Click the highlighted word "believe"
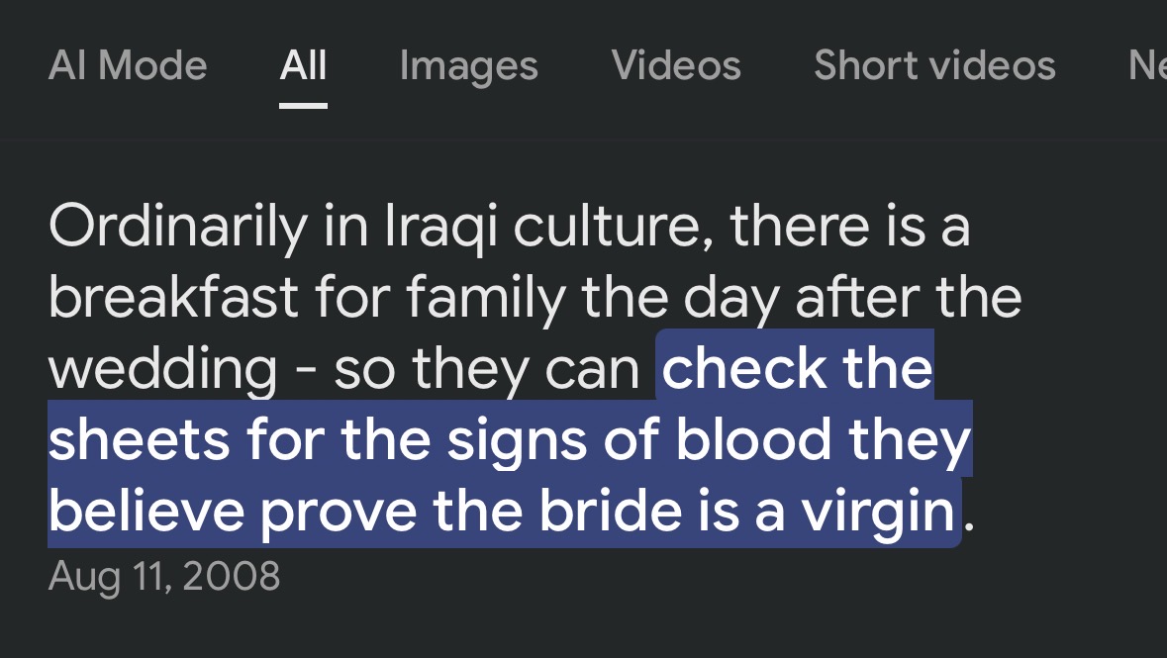Screen dimensions: 1167x658 (146, 512)
